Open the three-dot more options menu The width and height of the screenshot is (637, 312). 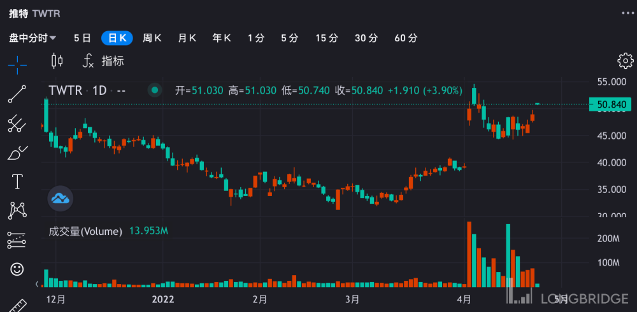click(x=627, y=13)
